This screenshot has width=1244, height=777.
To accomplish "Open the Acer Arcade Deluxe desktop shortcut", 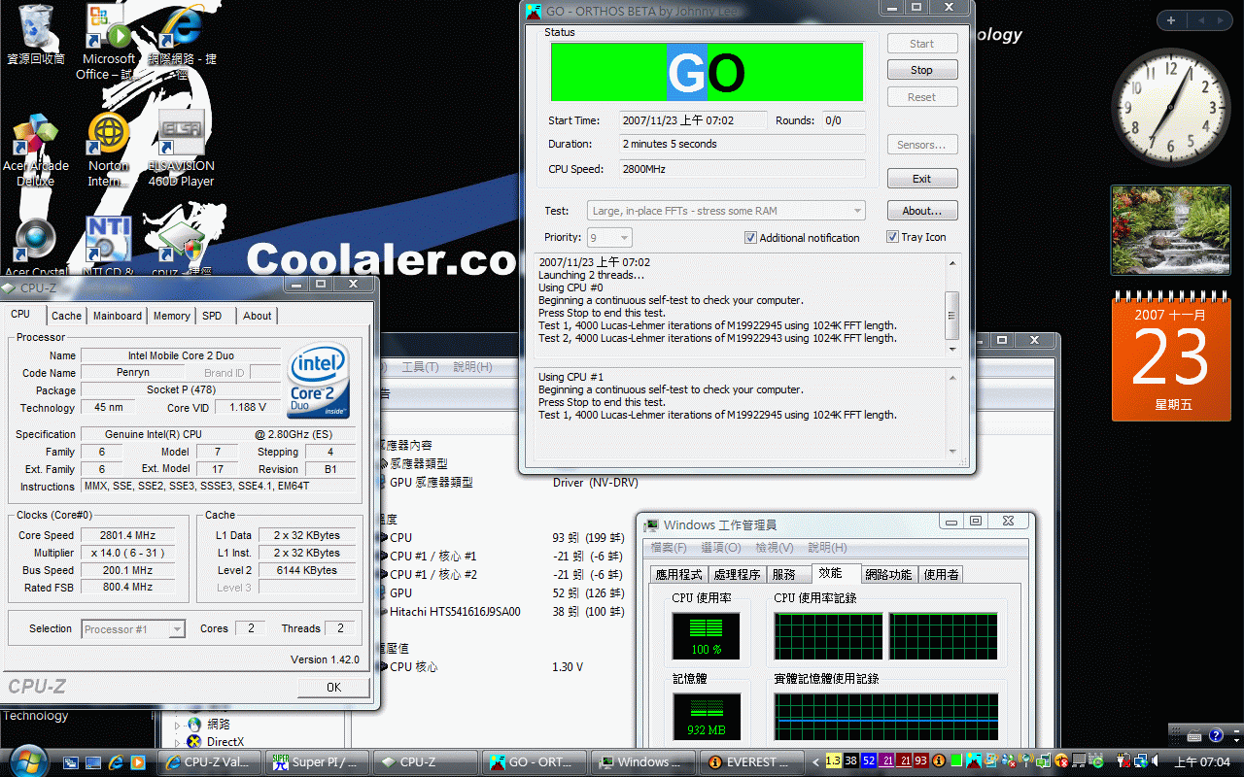I will [x=36, y=151].
